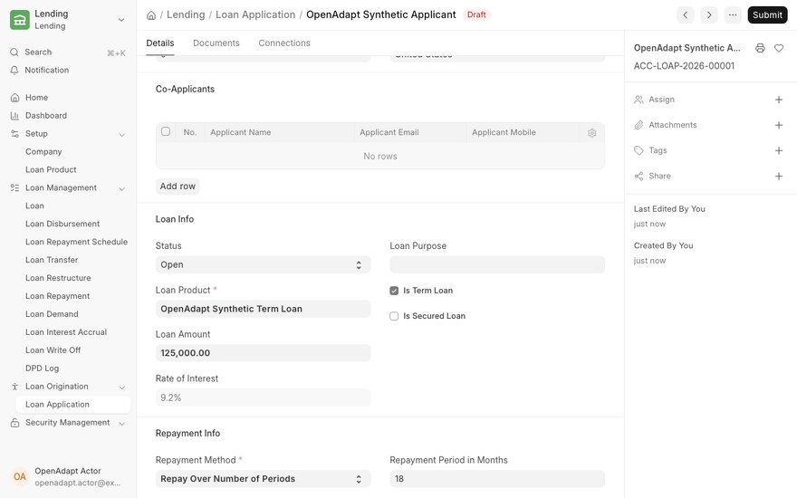
Task: Expand the Security Management section
Action: point(122,424)
